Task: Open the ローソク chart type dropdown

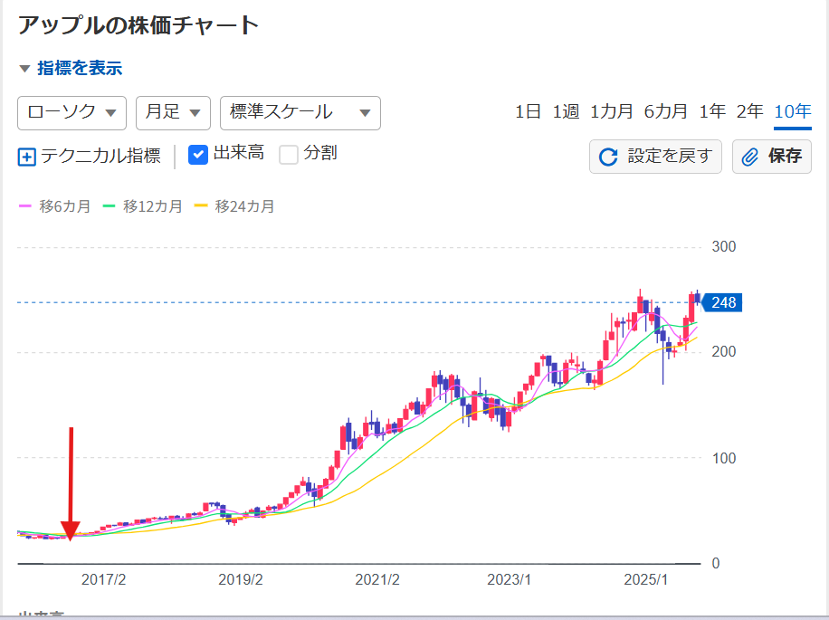Action: (71, 112)
